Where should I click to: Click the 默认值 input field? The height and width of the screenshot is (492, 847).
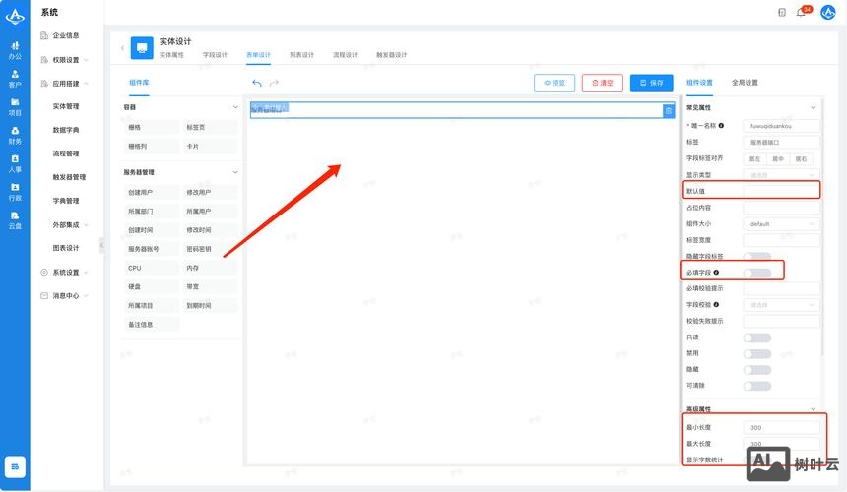click(782, 191)
